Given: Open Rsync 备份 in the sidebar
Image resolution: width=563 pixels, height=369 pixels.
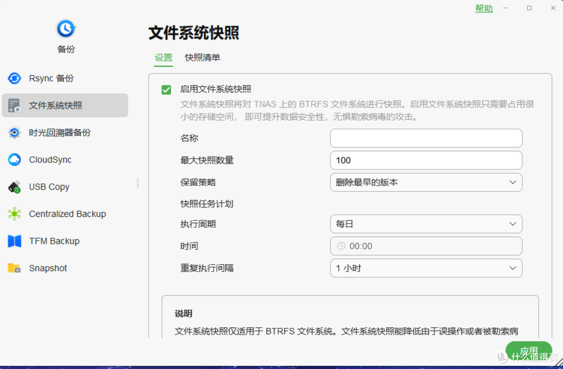Looking at the screenshot, I should click(65, 78).
